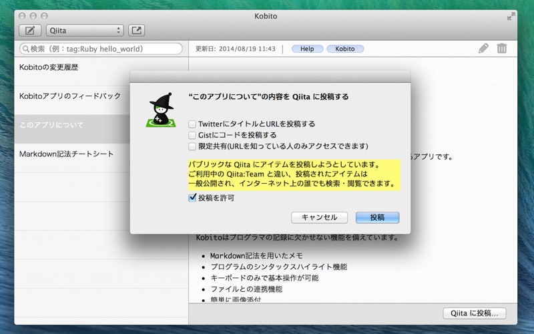Image resolution: width=534 pixels, height=334 pixels.
Task: Click プログラムのシンタックスハイライト機能 bullet
Action: (x=278, y=267)
